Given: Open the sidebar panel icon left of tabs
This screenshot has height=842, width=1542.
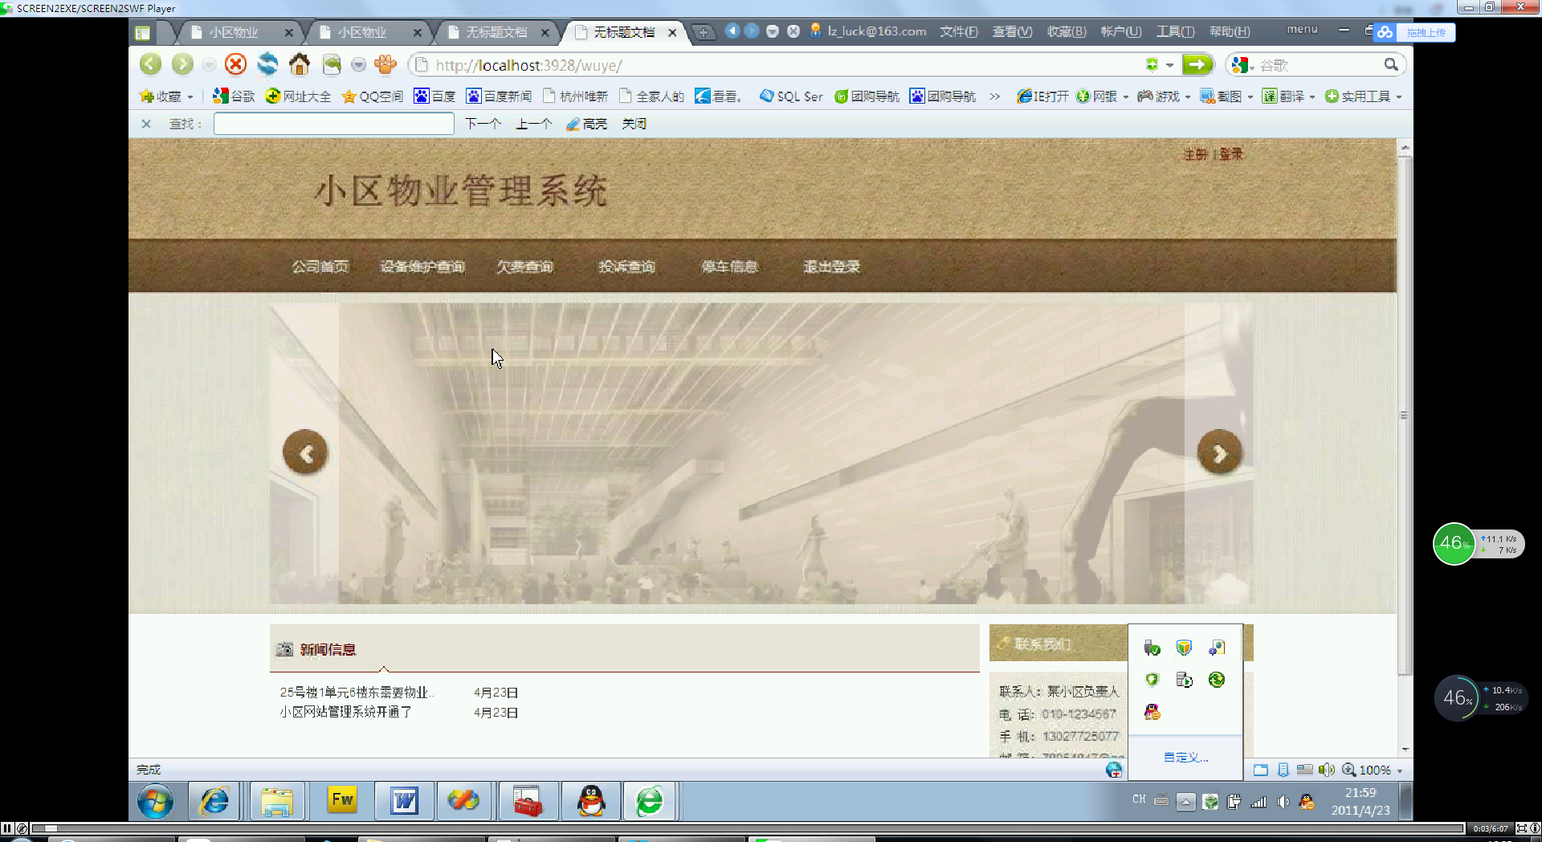Looking at the screenshot, I should point(143,33).
